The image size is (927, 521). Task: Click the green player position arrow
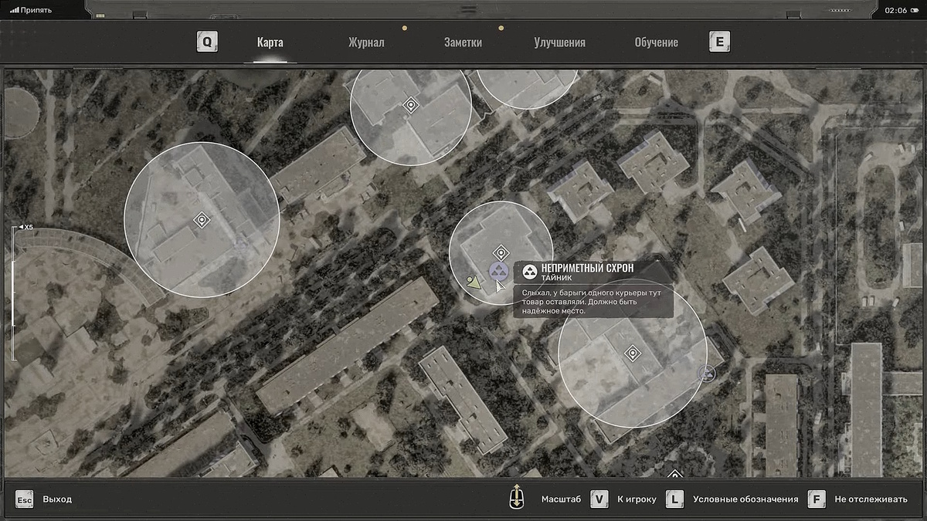point(474,282)
